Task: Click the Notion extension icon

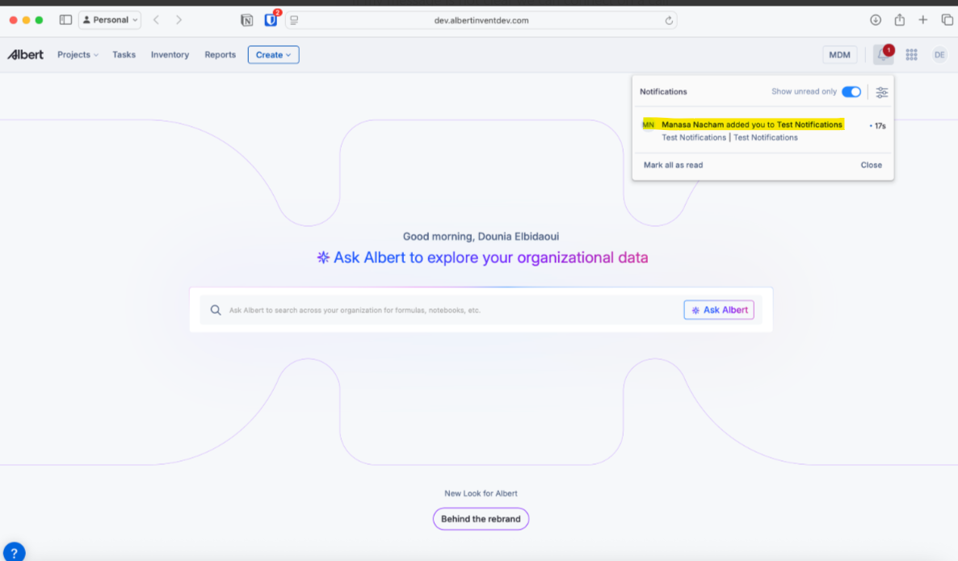Action: coord(247,20)
